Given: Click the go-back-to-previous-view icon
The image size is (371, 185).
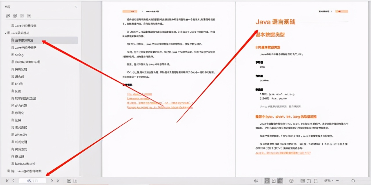Looking at the screenshot, I should [x=69, y=181].
